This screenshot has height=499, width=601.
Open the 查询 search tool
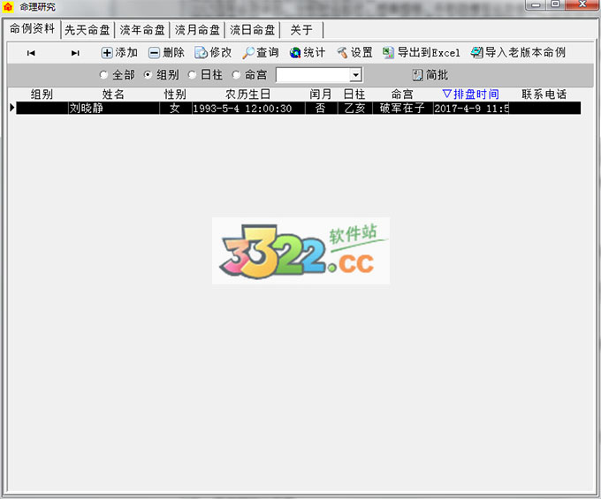[260, 52]
